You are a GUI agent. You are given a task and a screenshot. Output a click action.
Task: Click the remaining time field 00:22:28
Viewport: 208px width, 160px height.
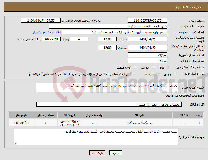[x=51, y=39]
